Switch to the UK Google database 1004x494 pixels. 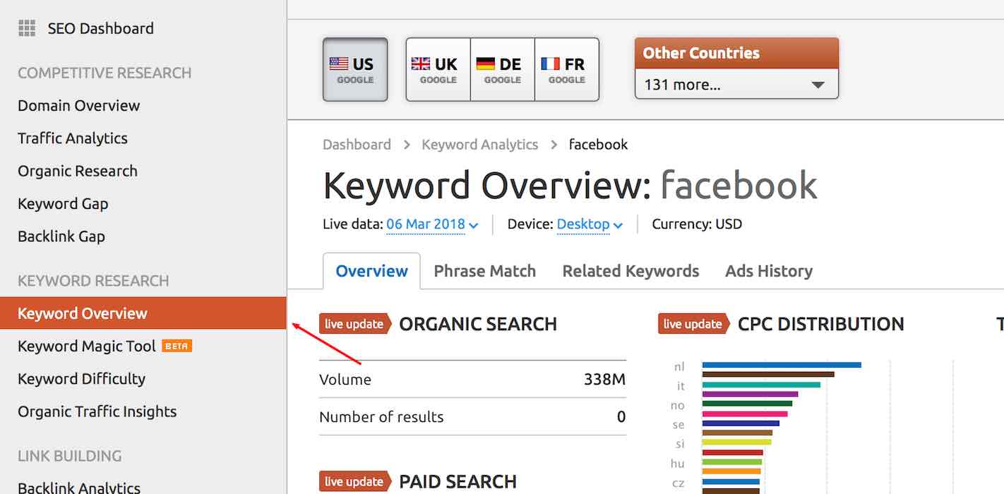click(x=438, y=70)
